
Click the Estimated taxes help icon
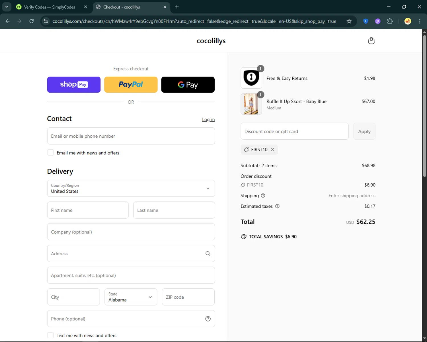(277, 206)
